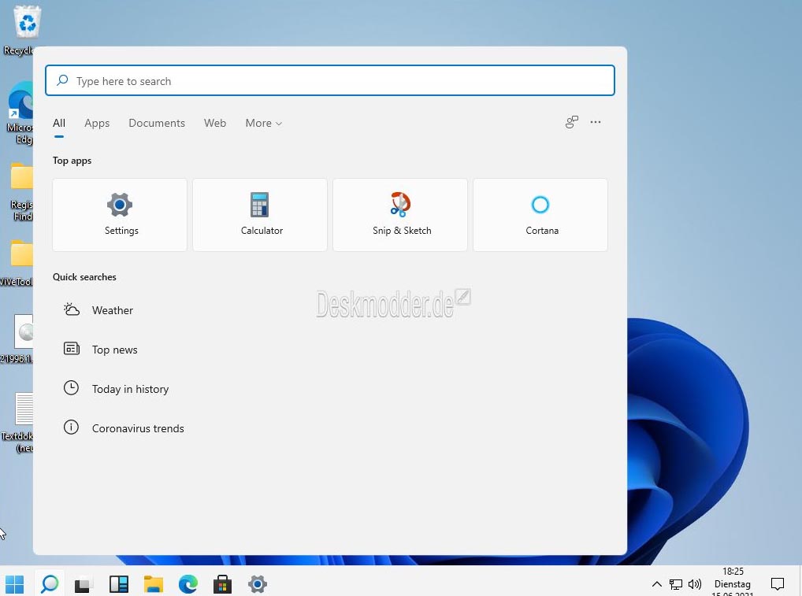Launch Cortana from Top apps

[x=540, y=215]
